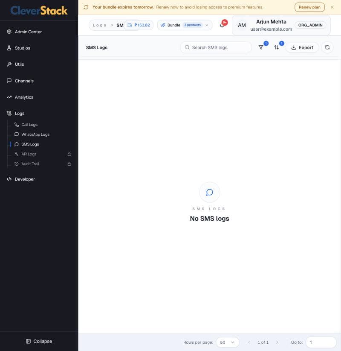Click the Developer code brackets icon
341x351 pixels.
tap(9, 179)
